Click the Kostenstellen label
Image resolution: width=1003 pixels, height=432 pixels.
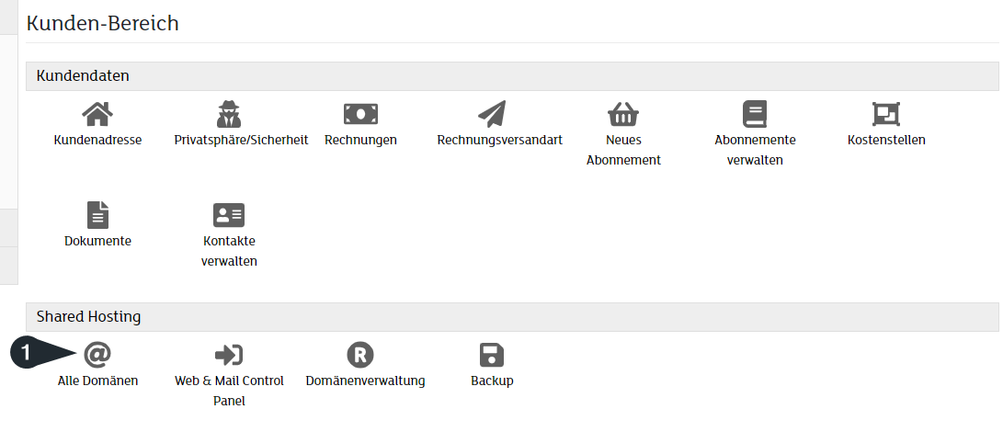(x=886, y=141)
